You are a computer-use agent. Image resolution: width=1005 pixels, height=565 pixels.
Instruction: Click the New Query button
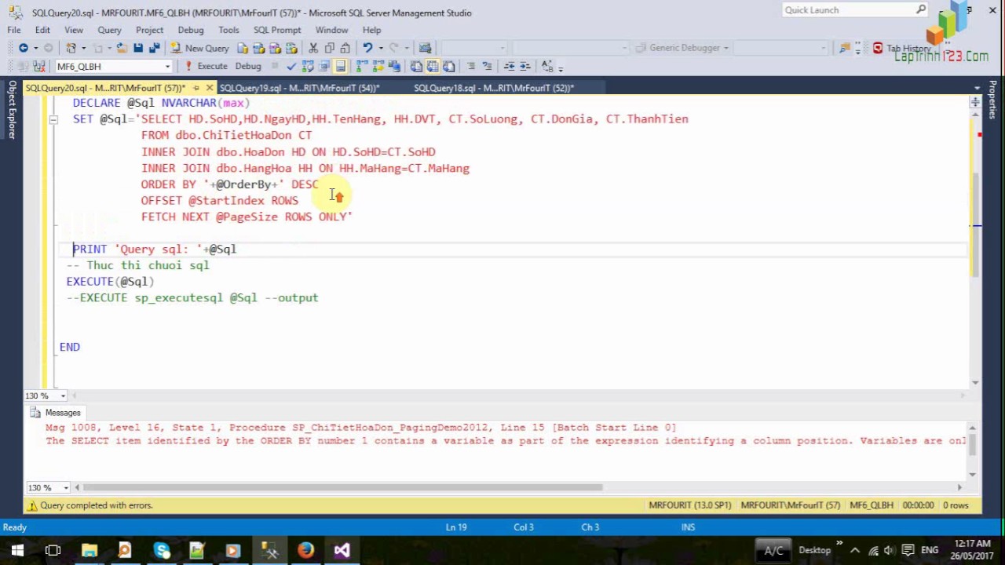coord(199,48)
